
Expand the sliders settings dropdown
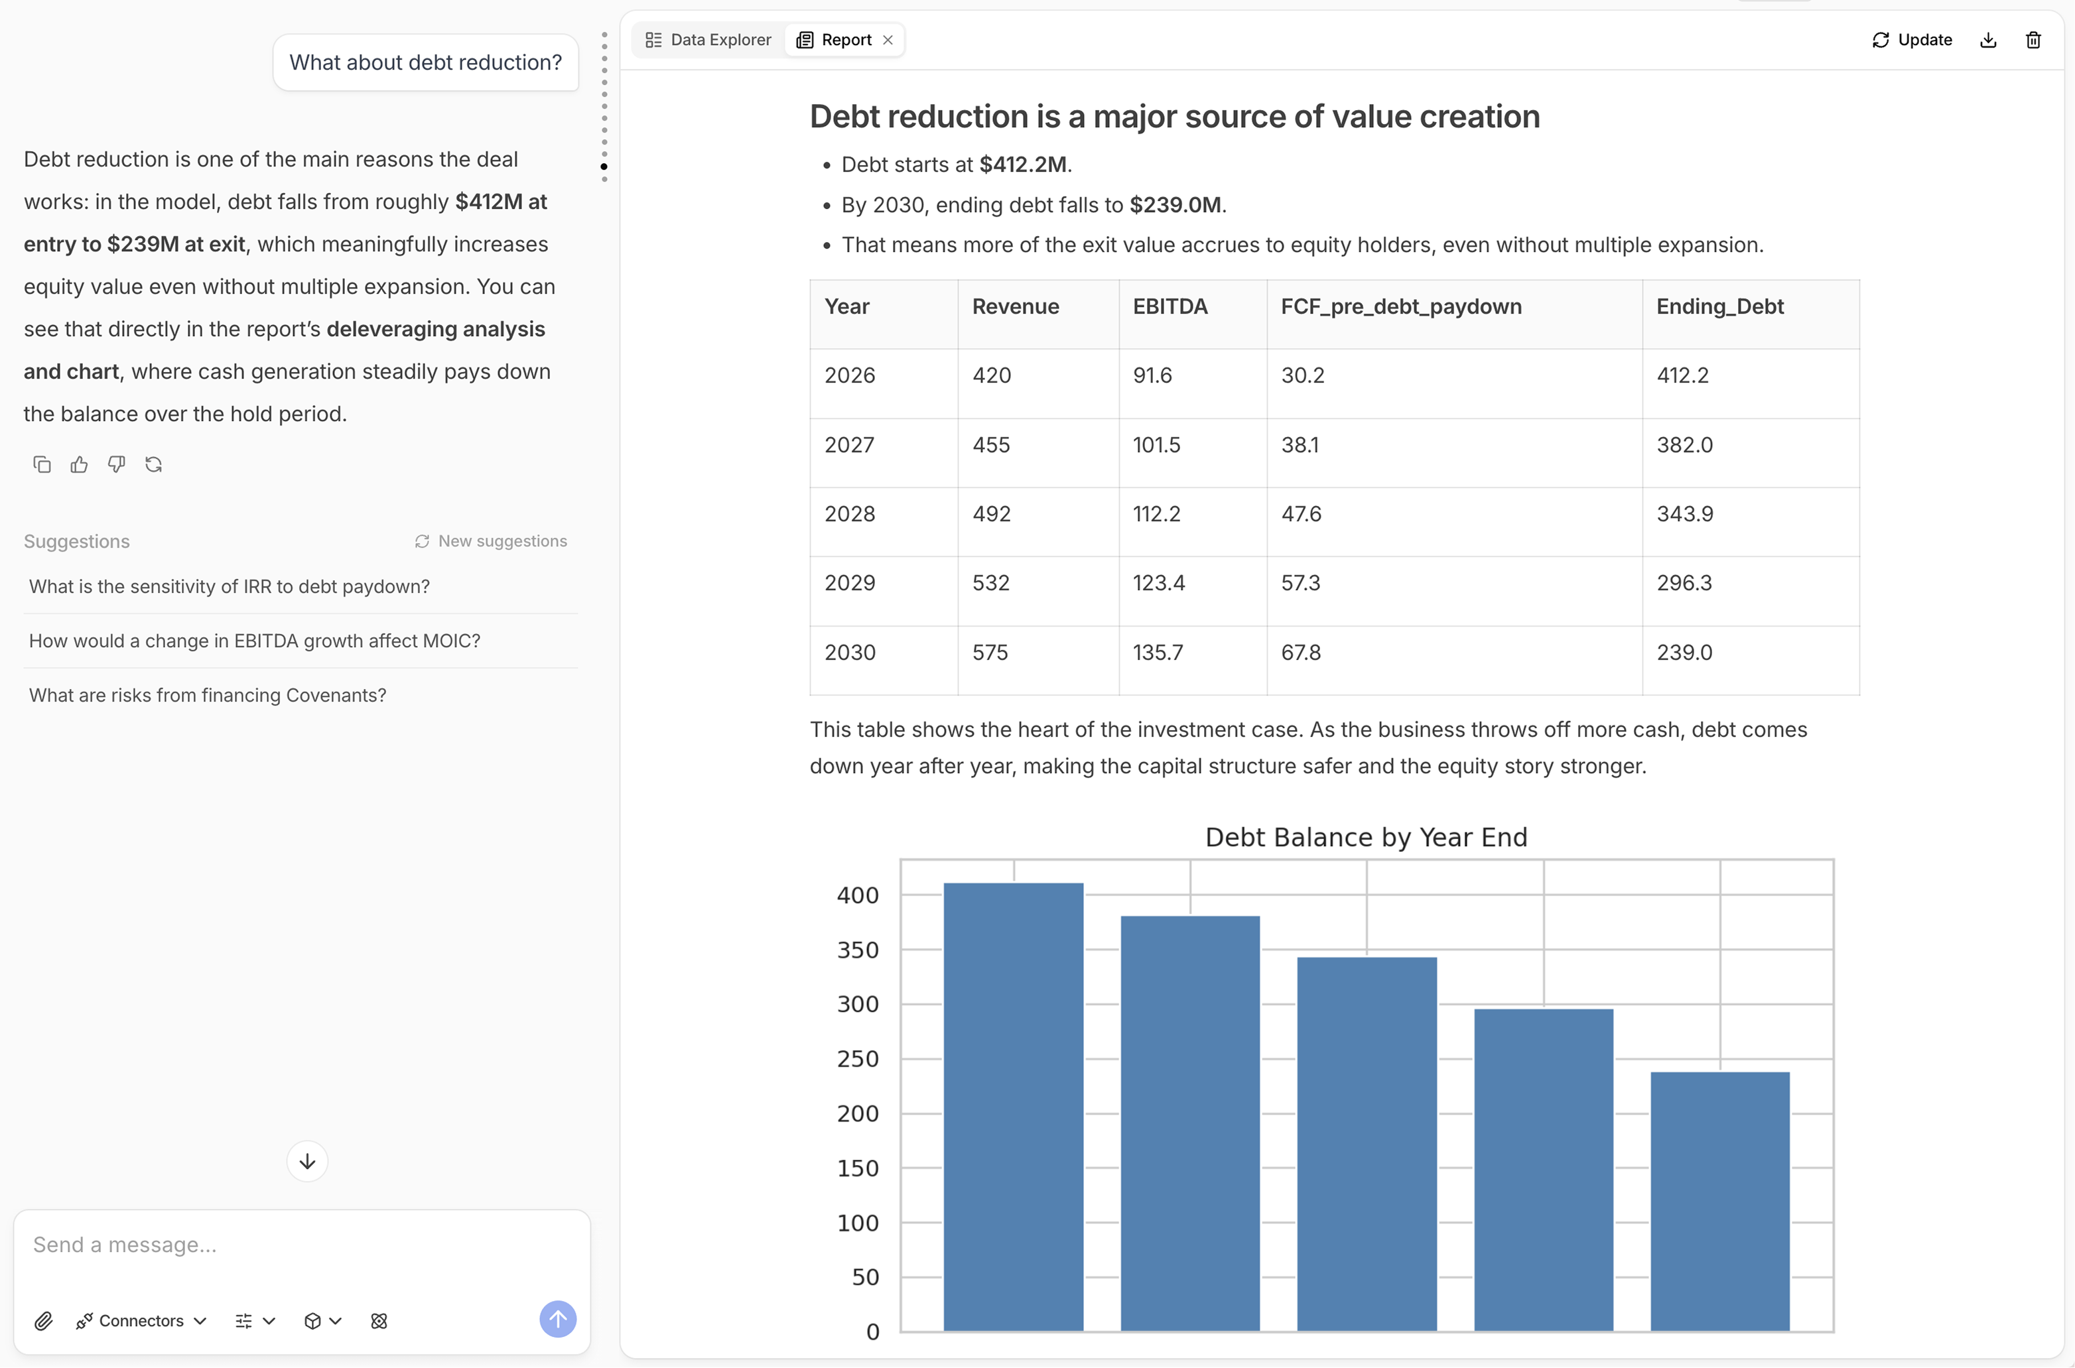click(255, 1321)
